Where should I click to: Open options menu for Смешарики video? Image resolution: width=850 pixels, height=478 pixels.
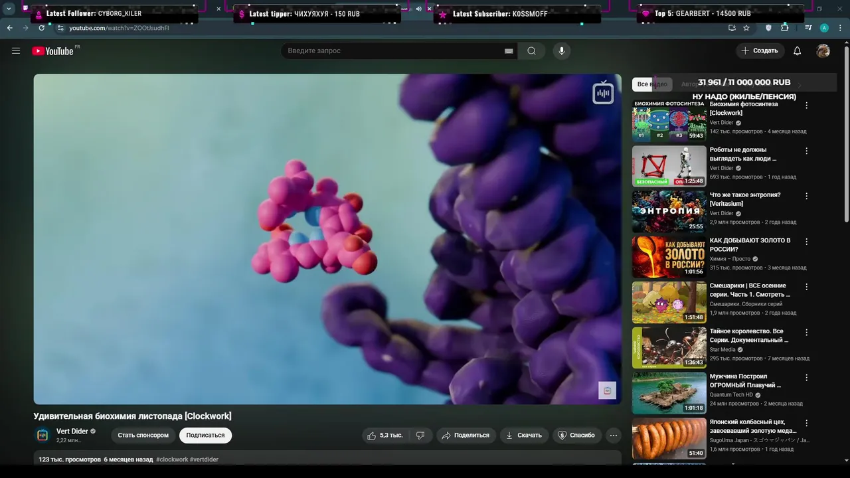coord(807,287)
